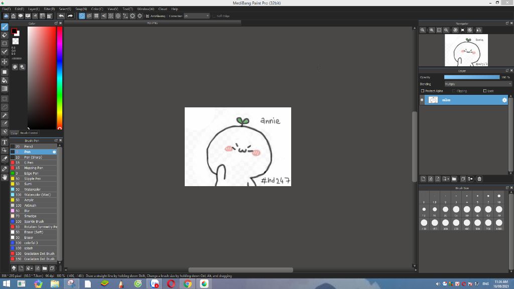514x289 pixels.
Task: Select the G Pen brush
Action: click(x=34, y=163)
